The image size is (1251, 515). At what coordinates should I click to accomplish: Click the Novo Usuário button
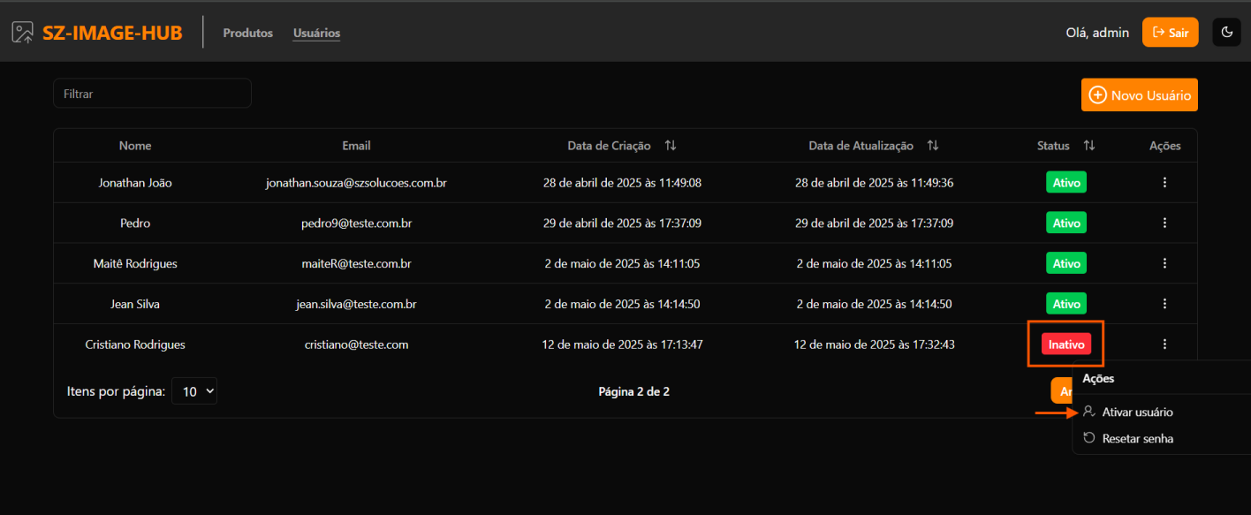1139,95
